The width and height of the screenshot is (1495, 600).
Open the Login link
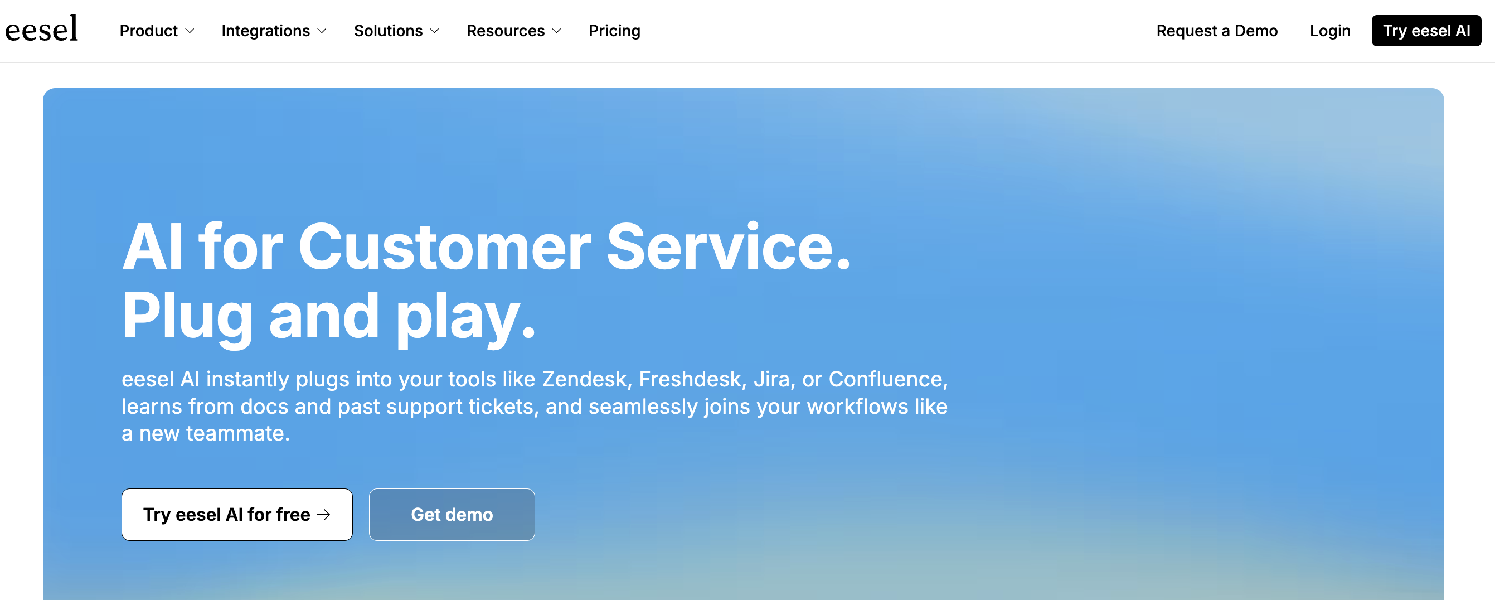tap(1329, 31)
